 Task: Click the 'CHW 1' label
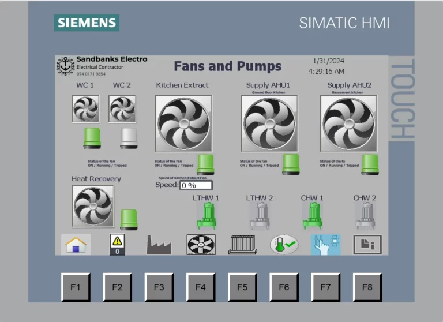tap(312, 198)
